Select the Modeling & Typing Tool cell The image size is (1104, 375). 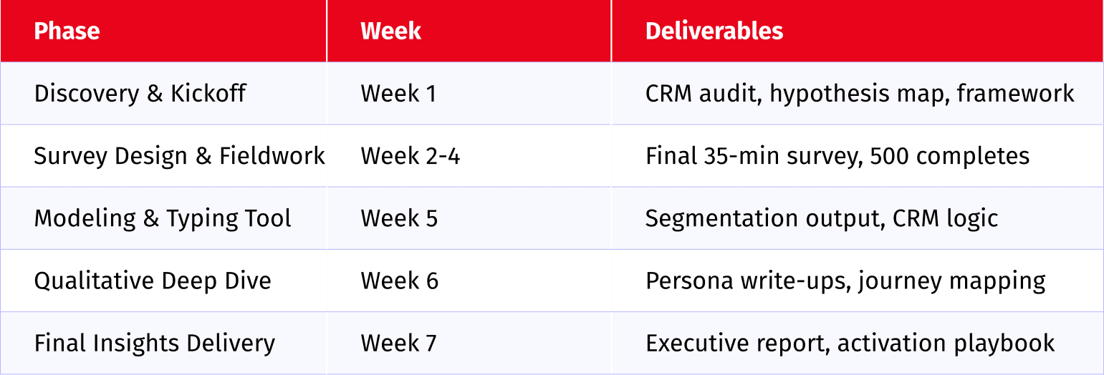point(163,218)
